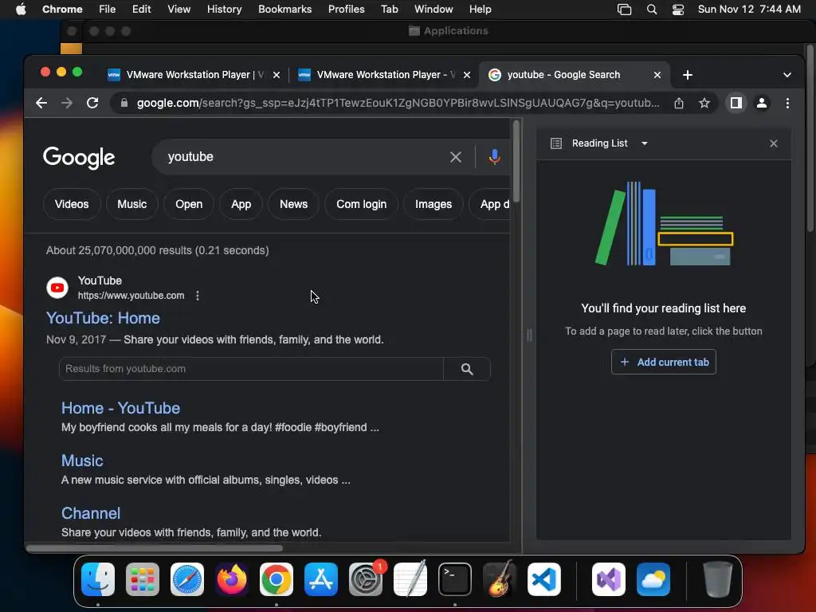The height and width of the screenshot is (612, 816).
Task: Open the Channel sitelink
Action: point(91,513)
